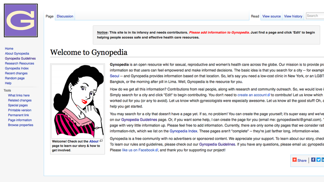Open the Printable version
This screenshot has width=324, height=182.
click(x=20, y=110)
